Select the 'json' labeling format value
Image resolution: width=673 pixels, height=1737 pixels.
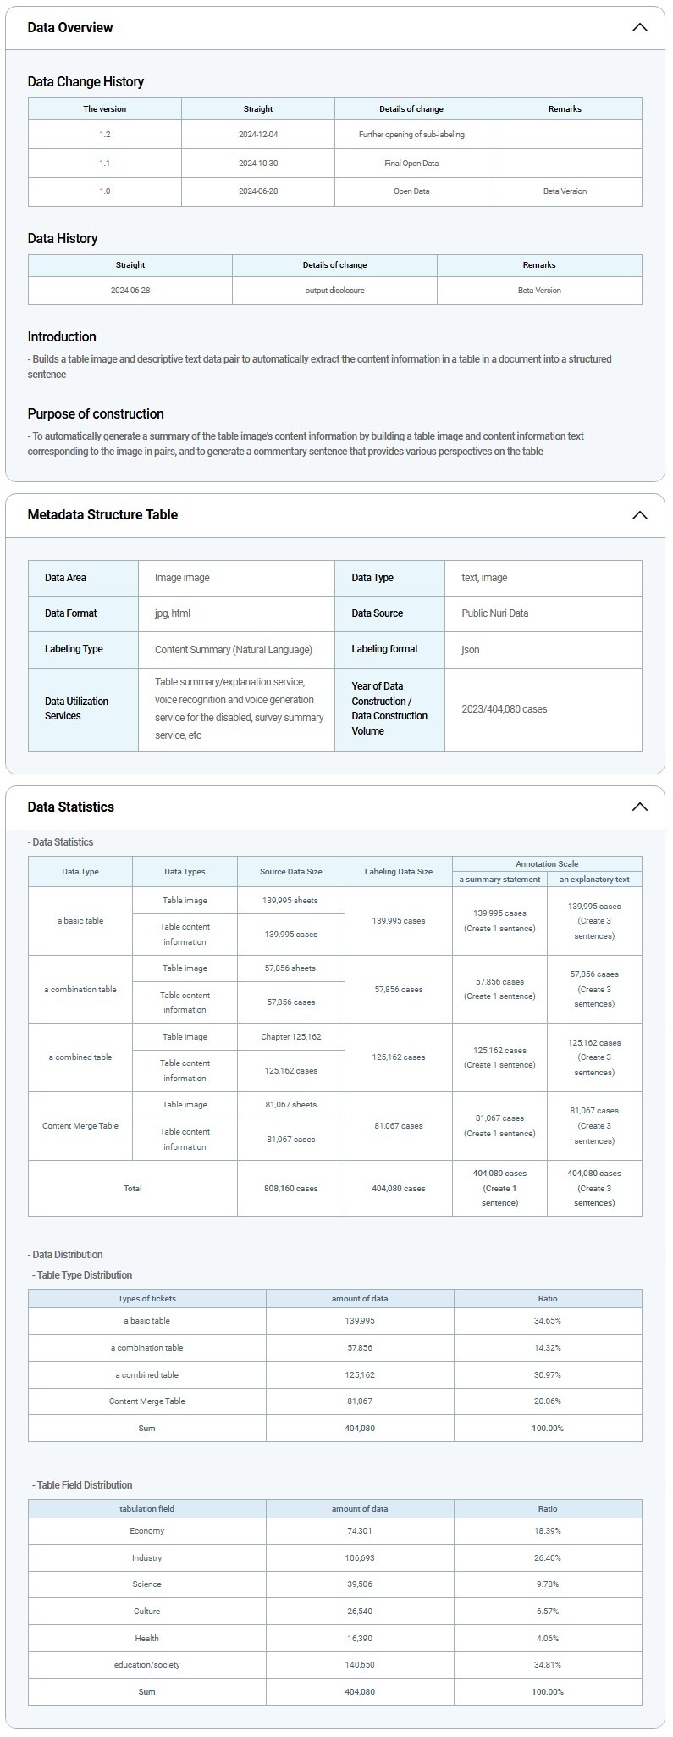pos(471,650)
